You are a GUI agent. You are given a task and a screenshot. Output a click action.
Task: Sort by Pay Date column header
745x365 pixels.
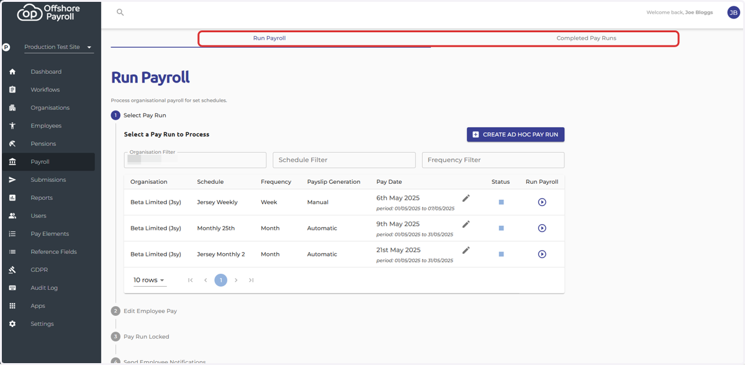pyautogui.click(x=389, y=182)
